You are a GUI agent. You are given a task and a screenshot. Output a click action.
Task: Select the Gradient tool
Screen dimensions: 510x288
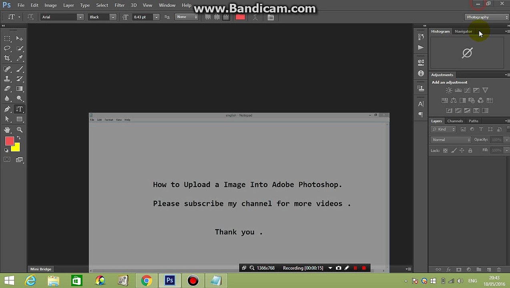[x=19, y=89]
